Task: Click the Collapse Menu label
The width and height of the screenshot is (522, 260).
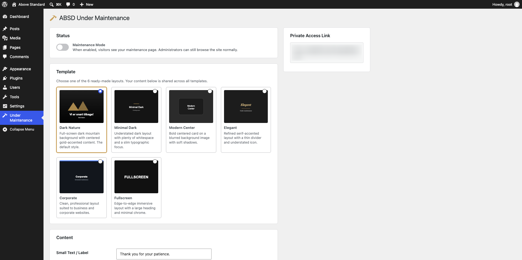Action: click(x=22, y=129)
